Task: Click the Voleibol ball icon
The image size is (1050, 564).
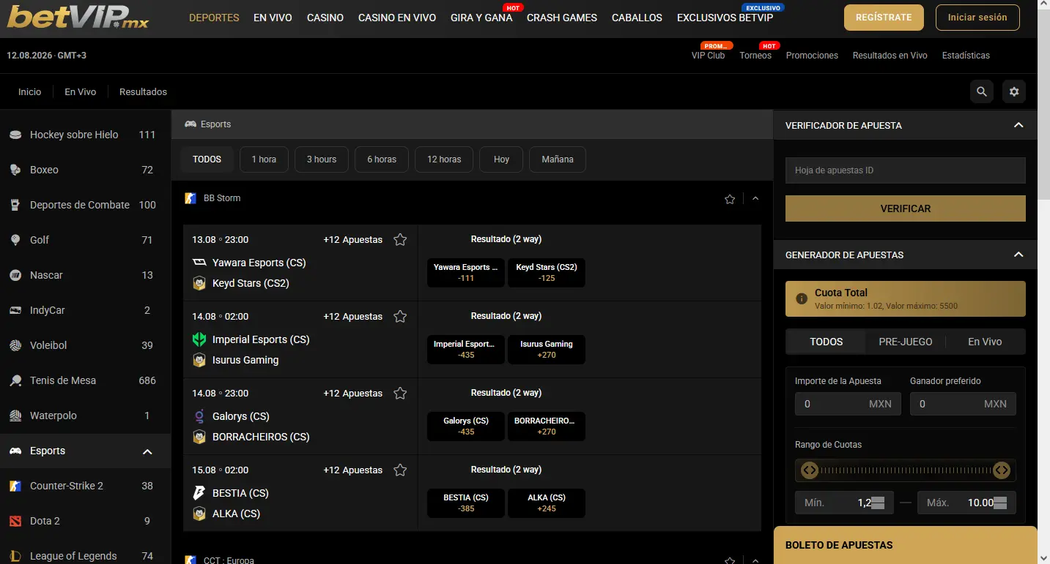Action: click(x=15, y=345)
